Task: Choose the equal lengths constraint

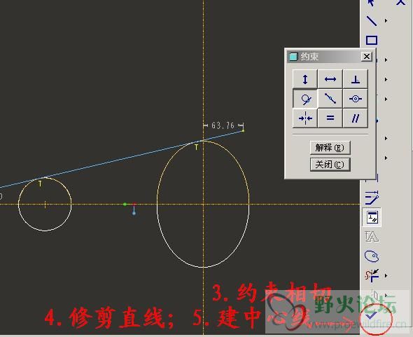Action: pos(330,118)
